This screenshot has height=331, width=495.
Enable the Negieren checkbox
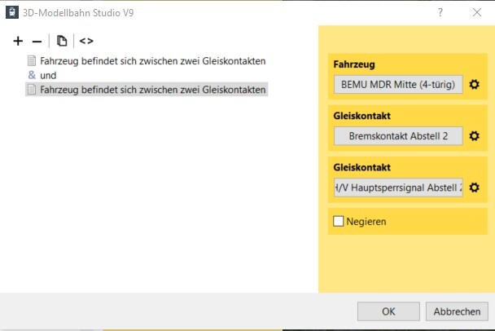point(339,221)
